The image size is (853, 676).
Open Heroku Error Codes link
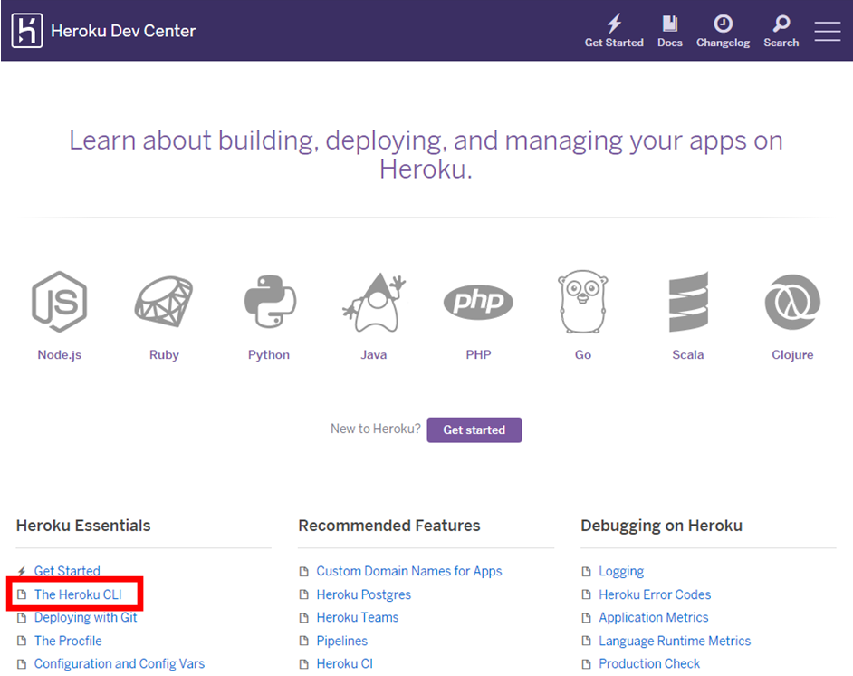(x=655, y=594)
